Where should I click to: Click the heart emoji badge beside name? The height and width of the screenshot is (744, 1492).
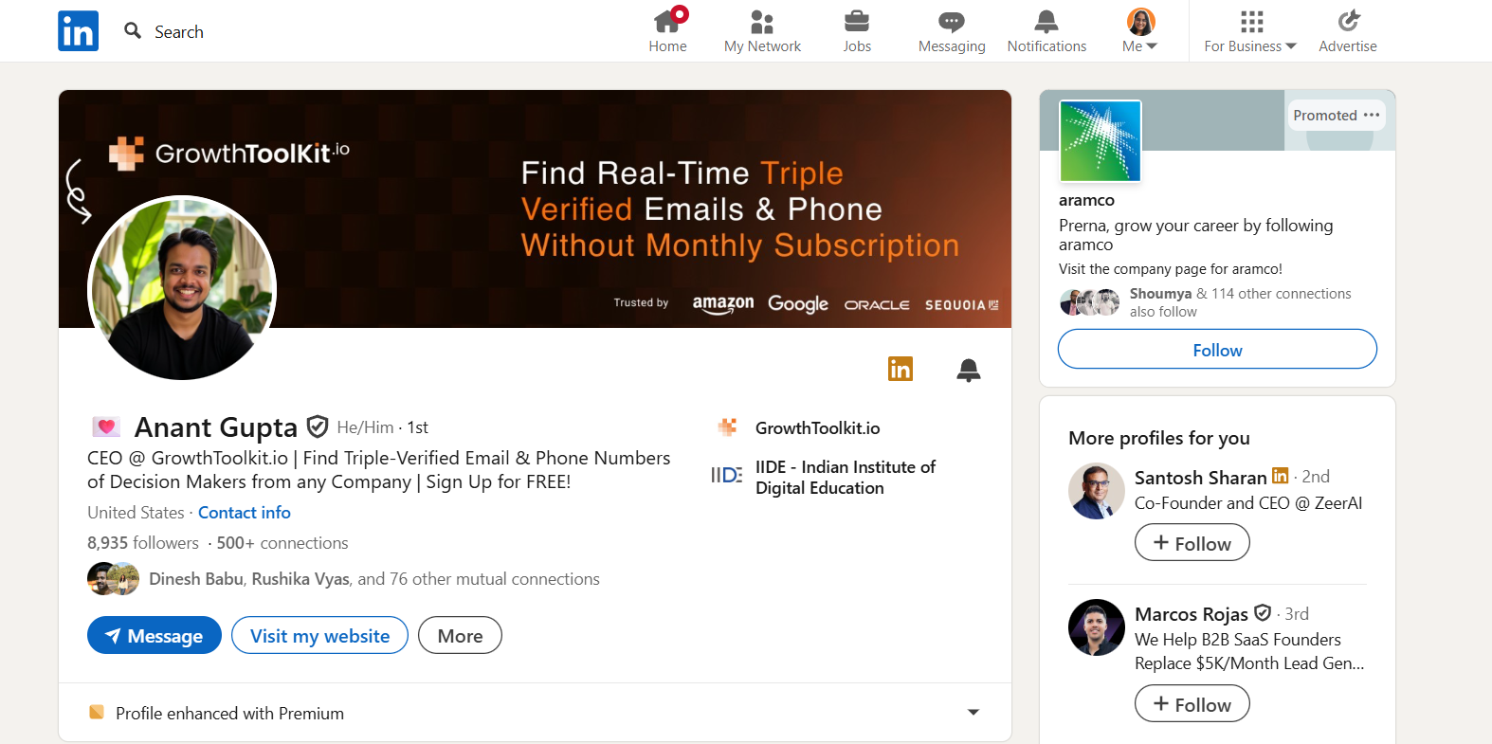pos(105,426)
